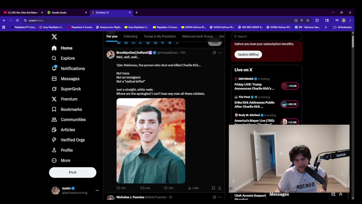Open Tim Pool's Erika Kirk live stream

click(x=255, y=105)
